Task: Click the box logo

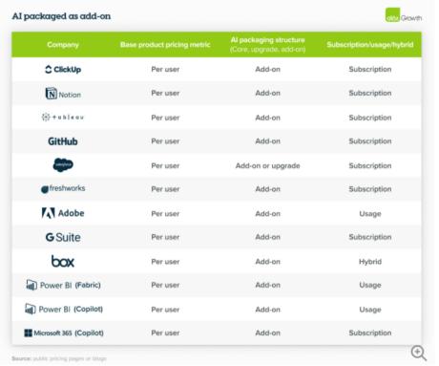Action: (x=63, y=261)
